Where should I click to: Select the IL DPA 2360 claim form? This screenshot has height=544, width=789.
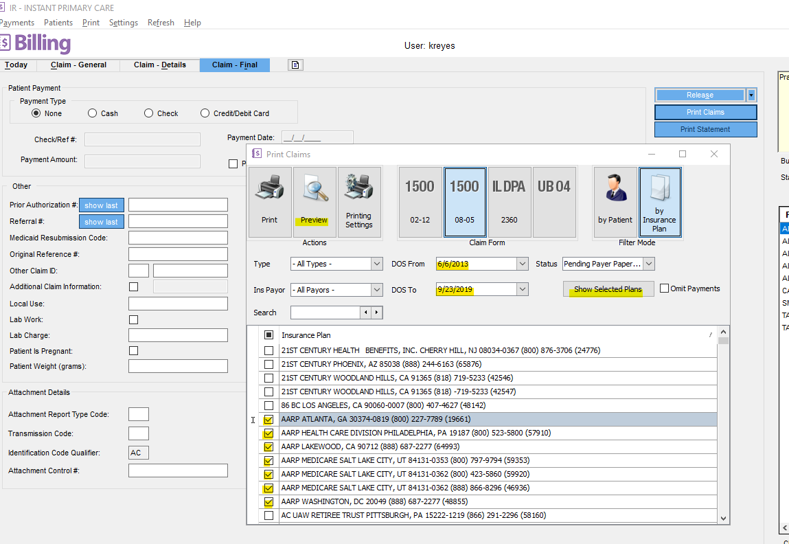pos(509,202)
